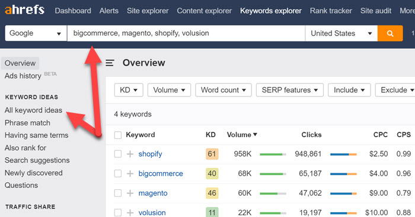Toggle the hamburger menu icon beside Overview
Image resolution: width=415 pixels, height=217 pixels.
(x=110, y=63)
